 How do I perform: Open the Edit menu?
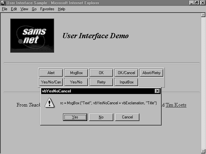click(x=14, y=9)
